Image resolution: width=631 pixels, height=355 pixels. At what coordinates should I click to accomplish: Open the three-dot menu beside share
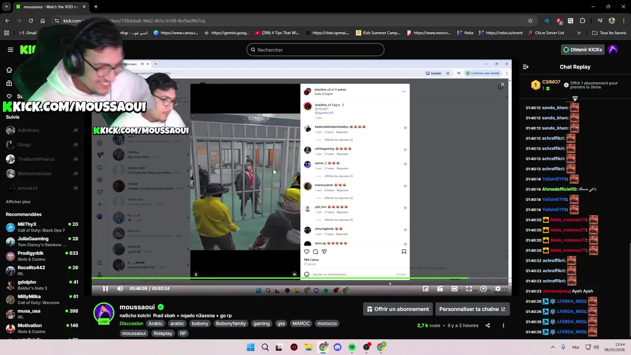click(503, 325)
